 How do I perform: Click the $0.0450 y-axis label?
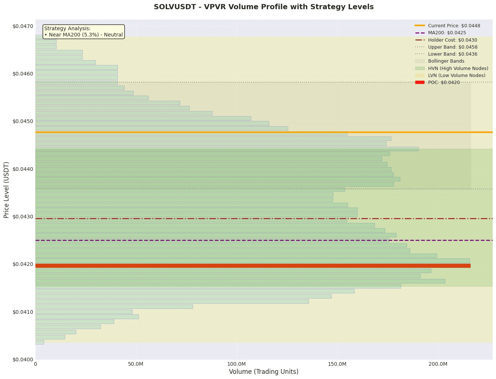23,121
